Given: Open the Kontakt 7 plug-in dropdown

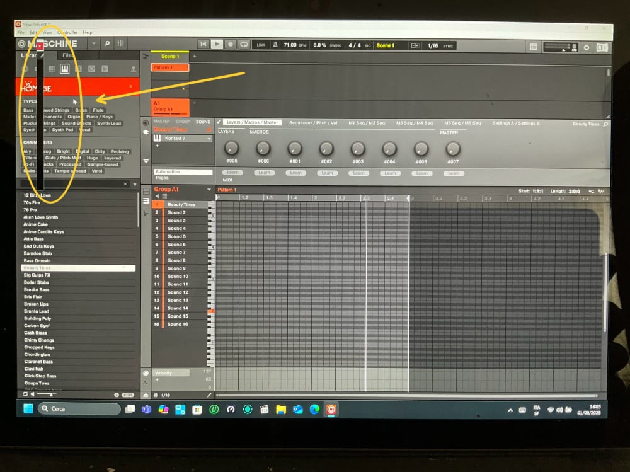Looking at the screenshot, I should (x=209, y=139).
